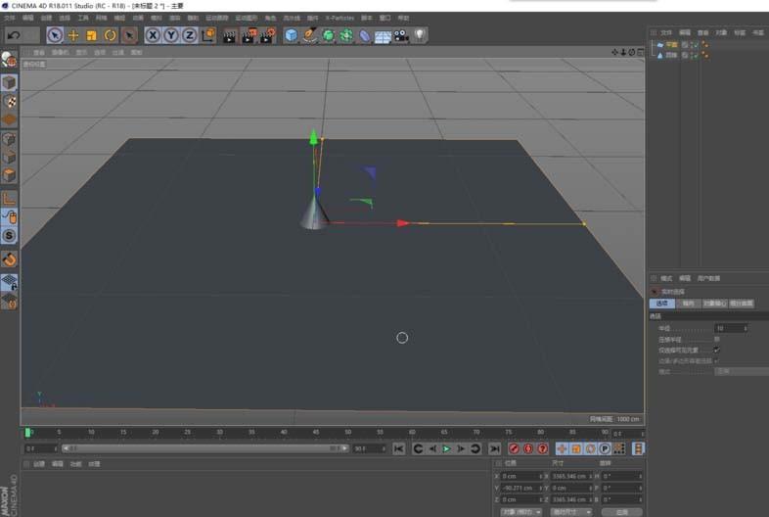This screenshot has height=517, width=769.
Task: Toggle the Y axis lock
Action: [171, 35]
